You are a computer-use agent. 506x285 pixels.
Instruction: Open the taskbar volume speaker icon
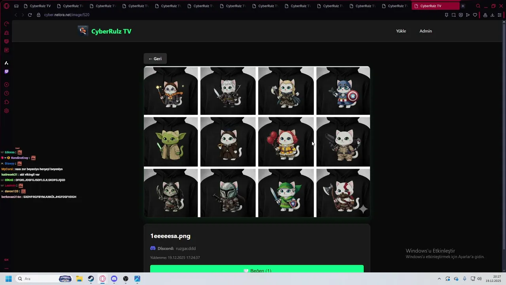(479, 279)
